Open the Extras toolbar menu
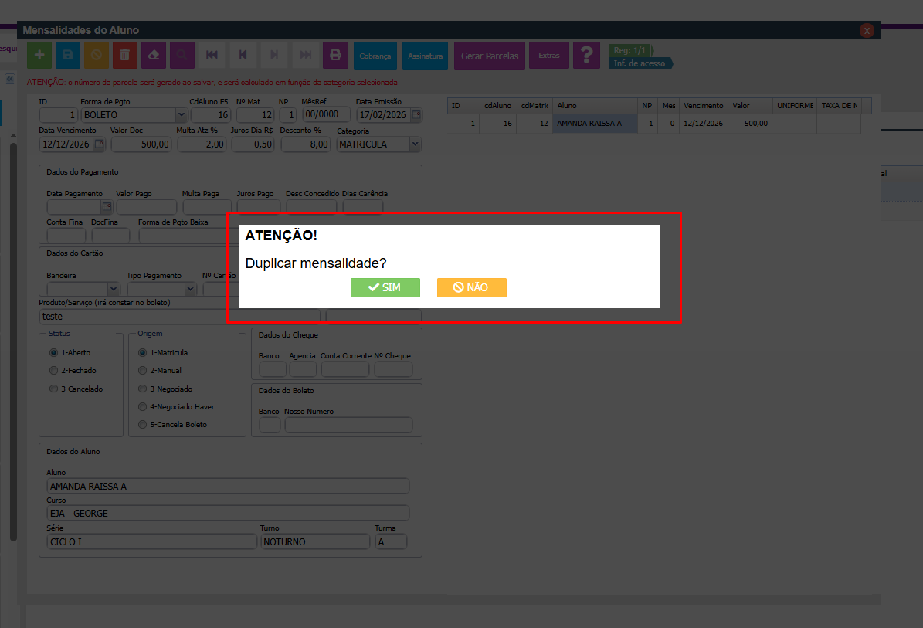 [x=549, y=56]
